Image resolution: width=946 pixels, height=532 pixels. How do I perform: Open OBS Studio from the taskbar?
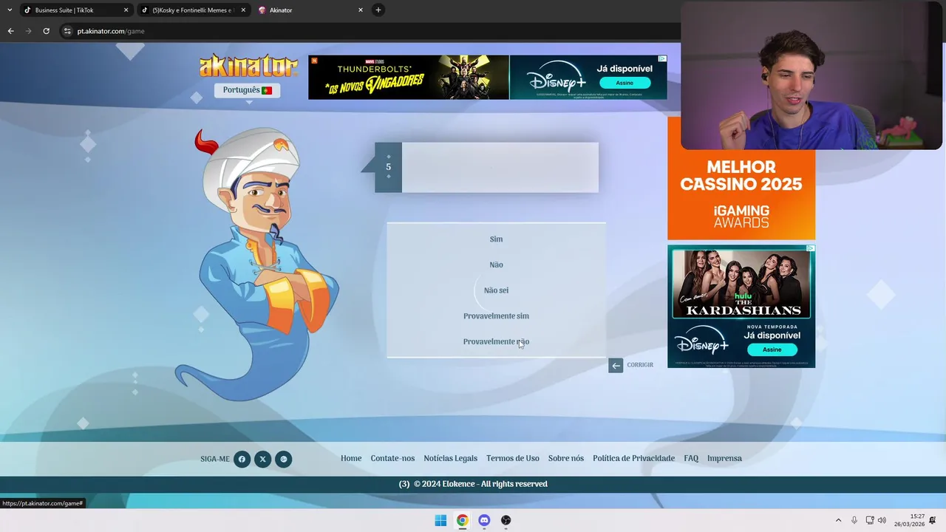tap(506, 520)
